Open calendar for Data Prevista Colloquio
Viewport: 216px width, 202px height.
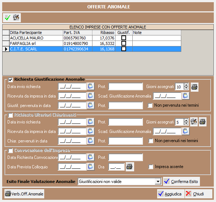point(91,167)
